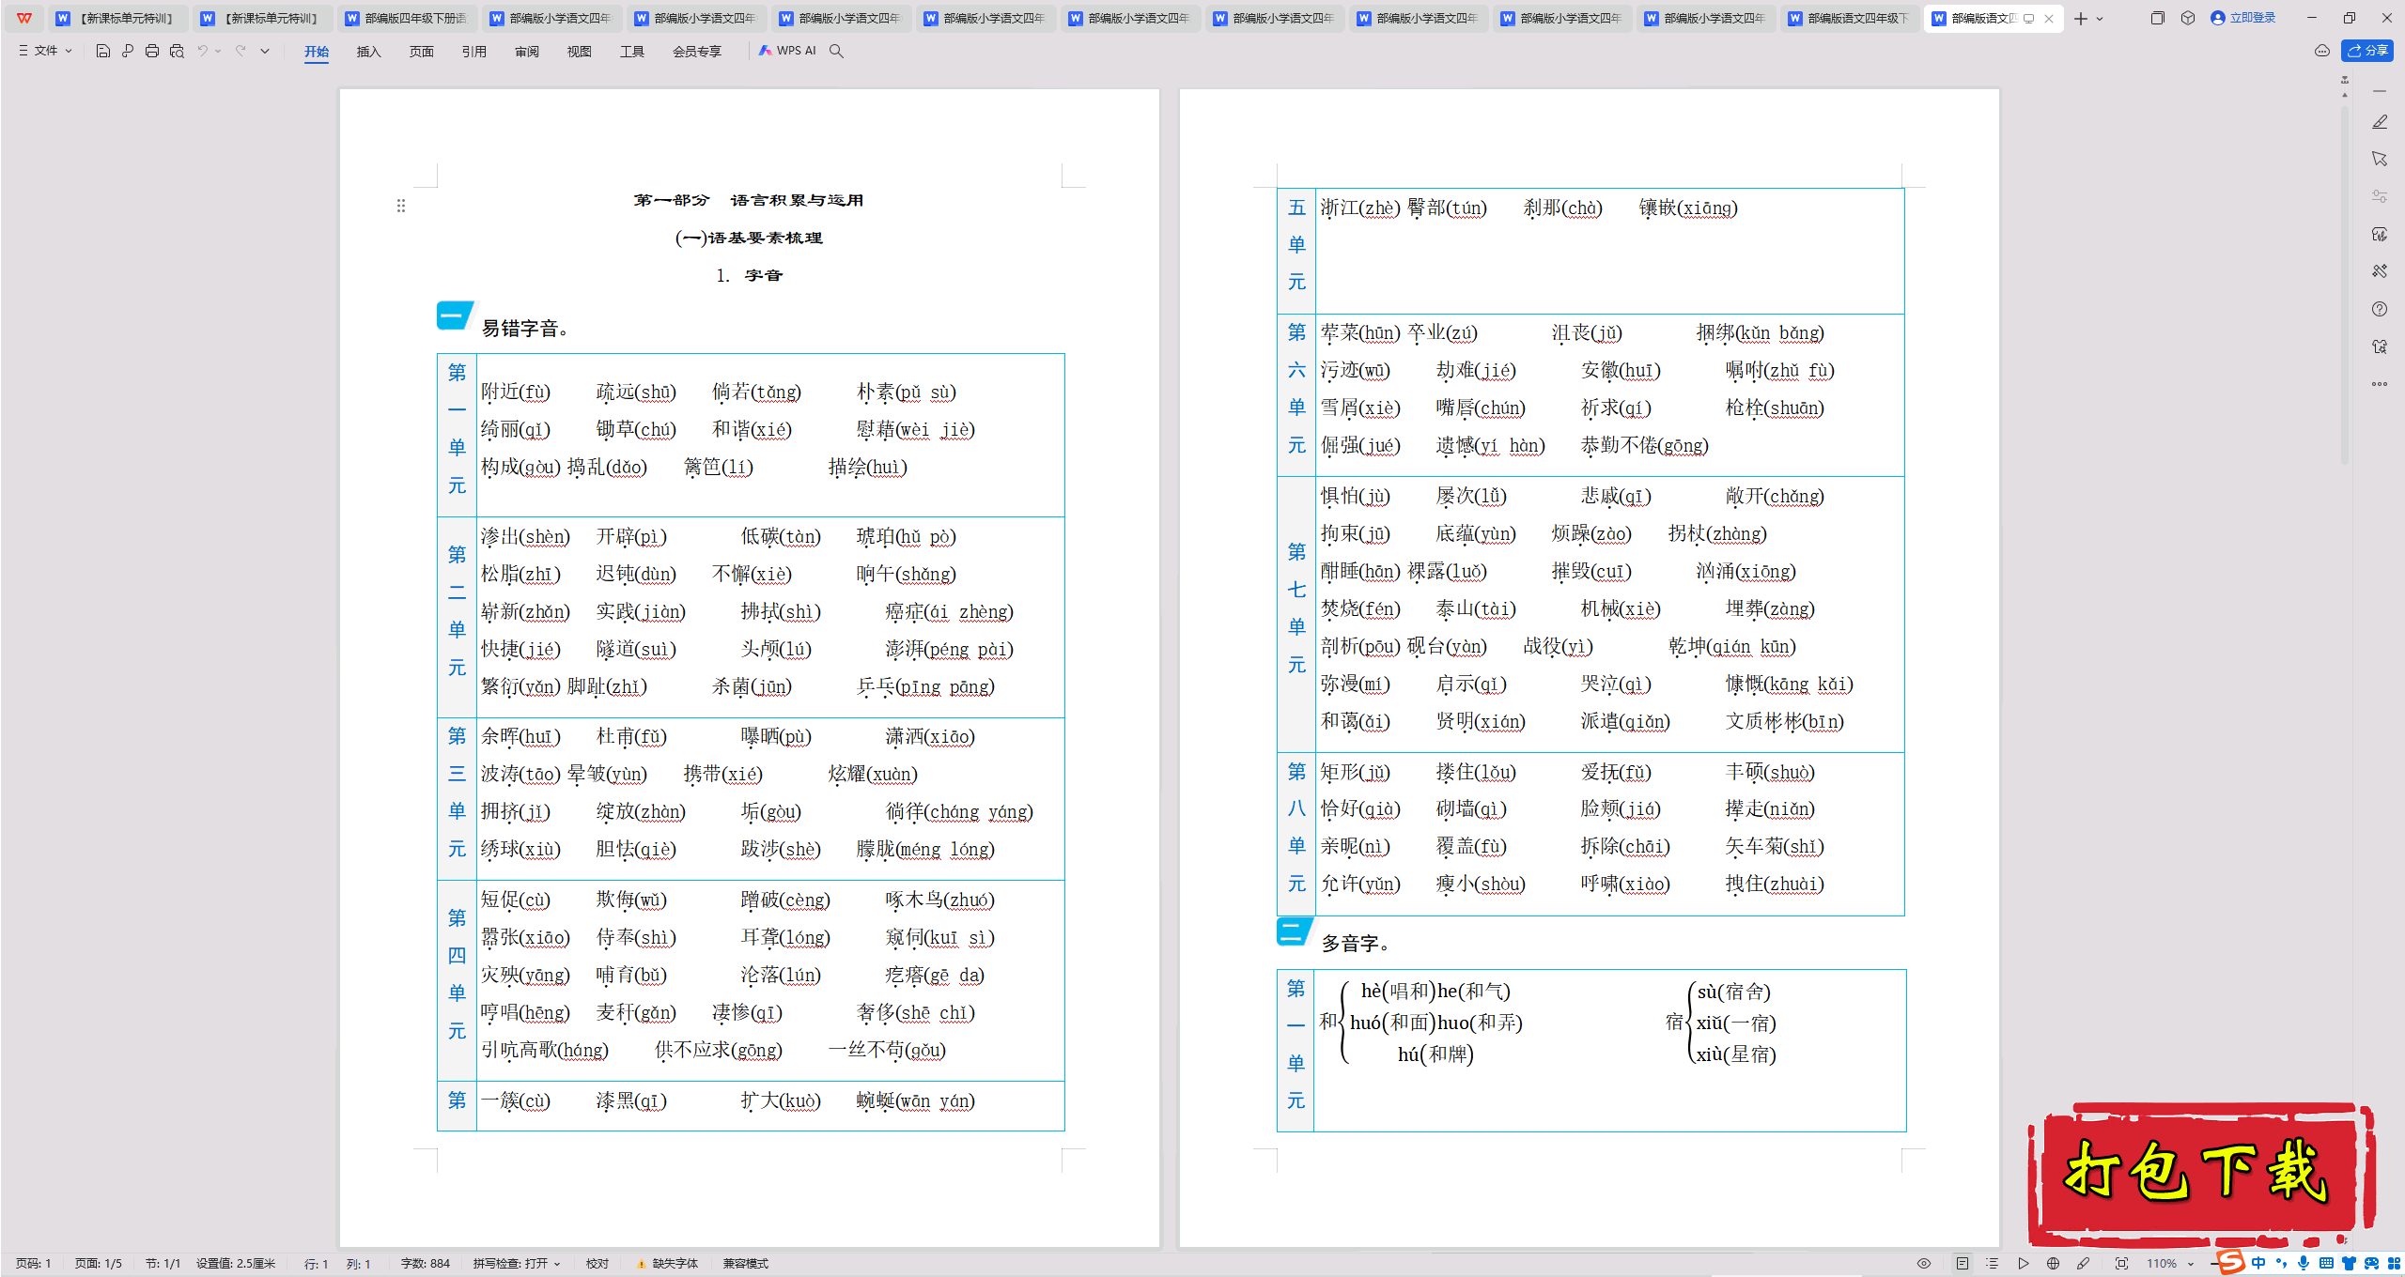Close the active document tab

pos(2049,19)
